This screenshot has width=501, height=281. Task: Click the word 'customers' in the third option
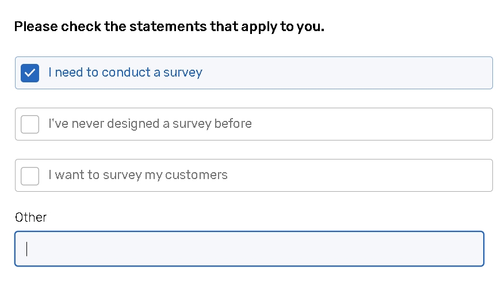tap(196, 175)
